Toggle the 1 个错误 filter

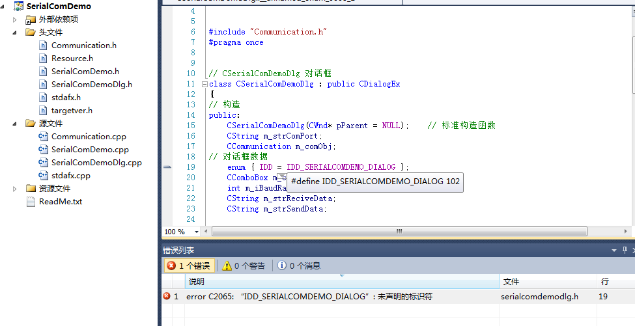click(189, 265)
